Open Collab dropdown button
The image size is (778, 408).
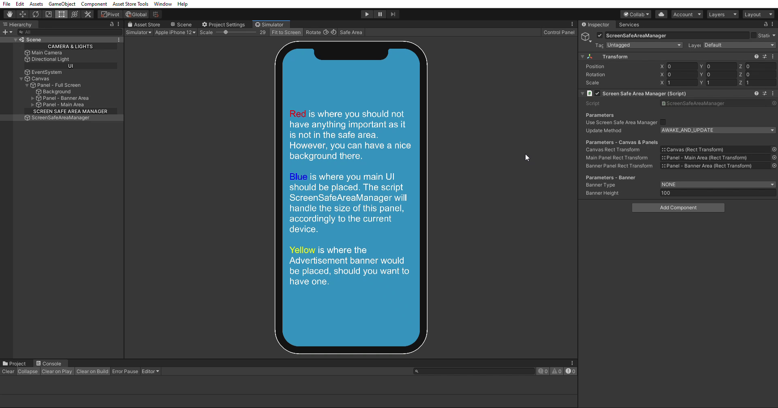point(636,14)
